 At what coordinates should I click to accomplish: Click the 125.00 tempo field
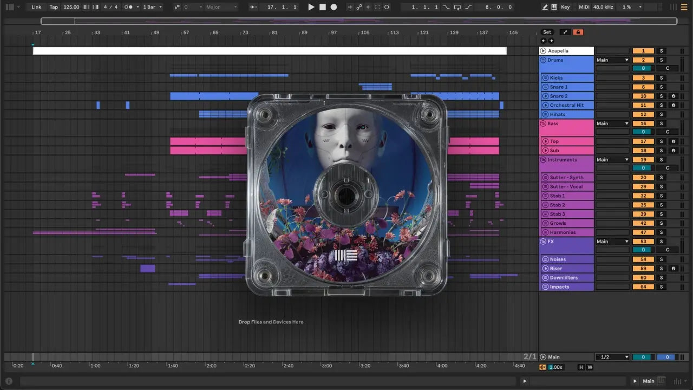[71, 7]
